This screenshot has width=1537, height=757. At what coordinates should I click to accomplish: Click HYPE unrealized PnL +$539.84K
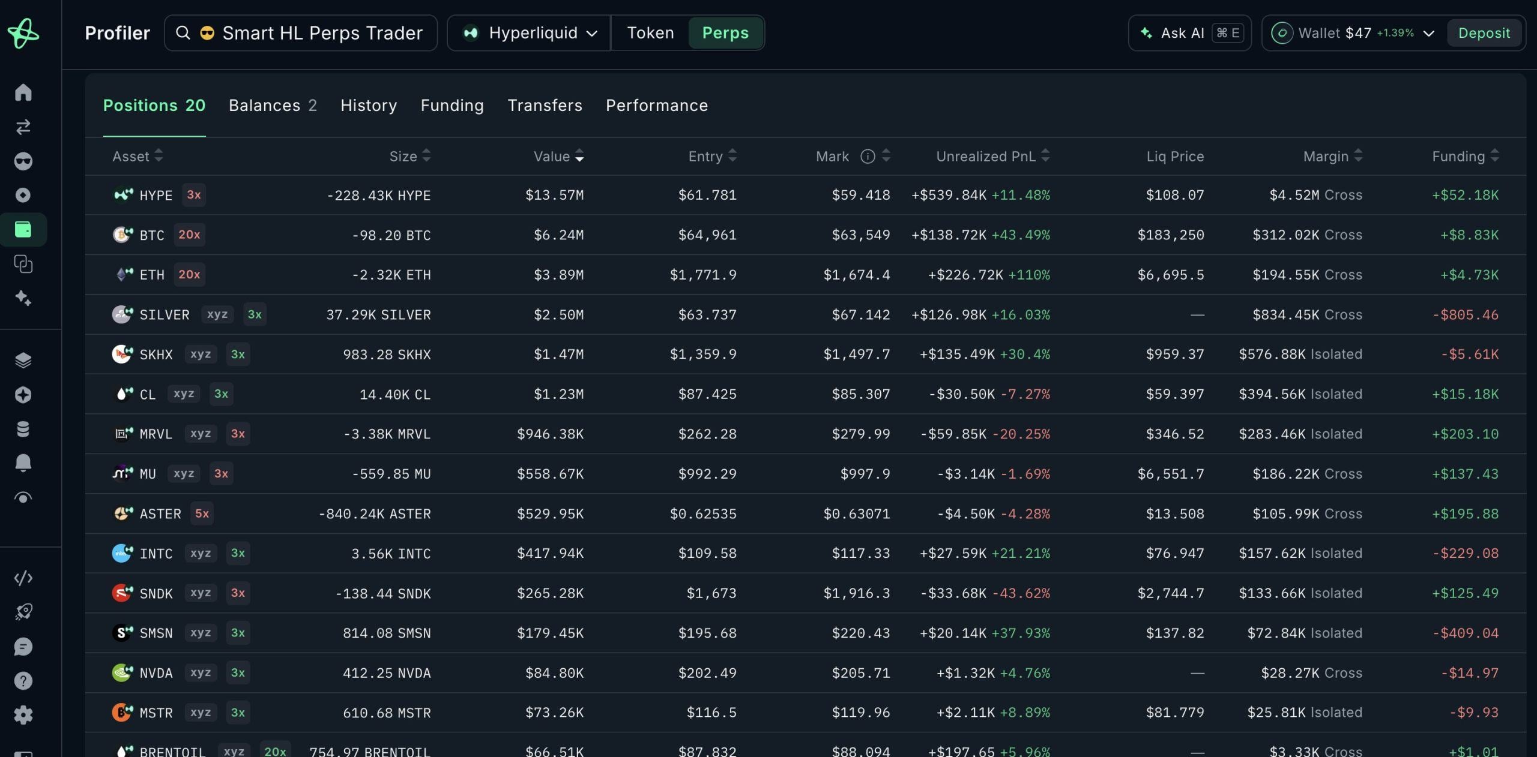[949, 195]
